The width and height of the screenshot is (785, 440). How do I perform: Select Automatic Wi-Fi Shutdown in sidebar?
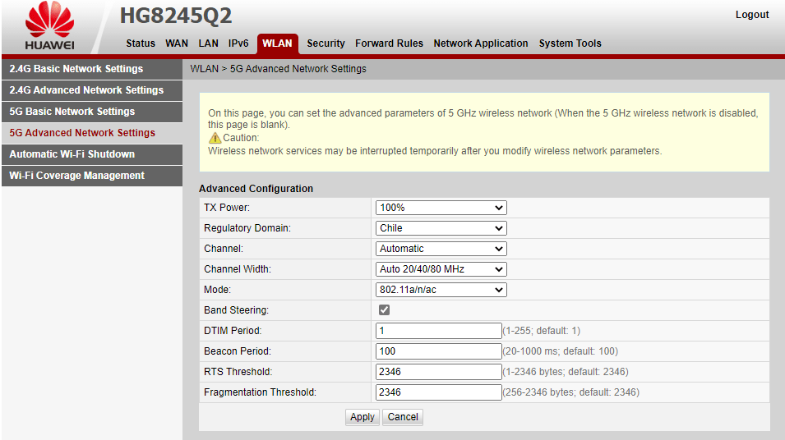pos(72,154)
